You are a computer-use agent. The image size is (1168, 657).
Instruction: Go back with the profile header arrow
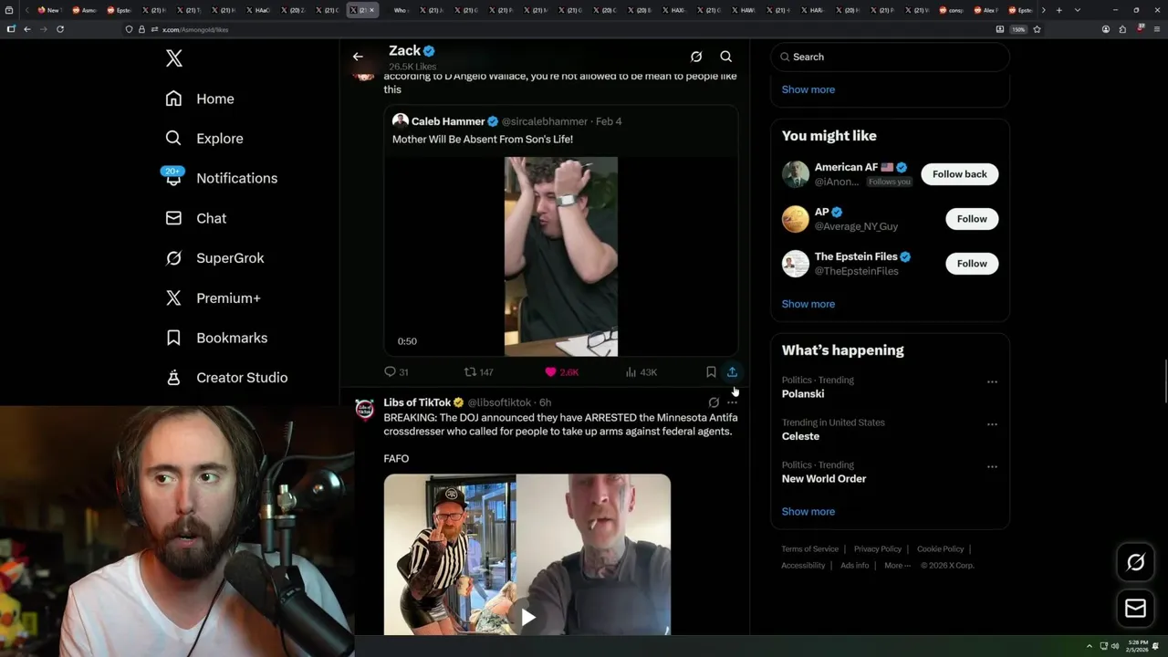pyautogui.click(x=358, y=57)
